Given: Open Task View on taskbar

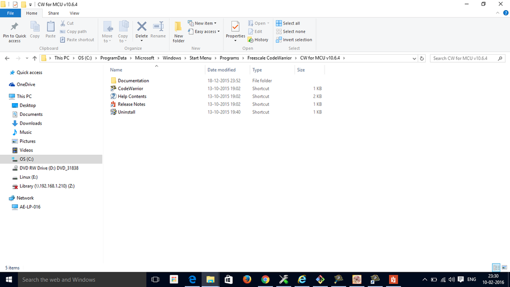Looking at the screenshot, I should pyautogui.click(x=156, y=279).
